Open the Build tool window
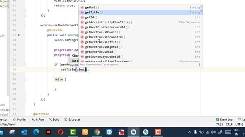The width and height of the screenshot is (245, 137). click(x=54, y=119)
